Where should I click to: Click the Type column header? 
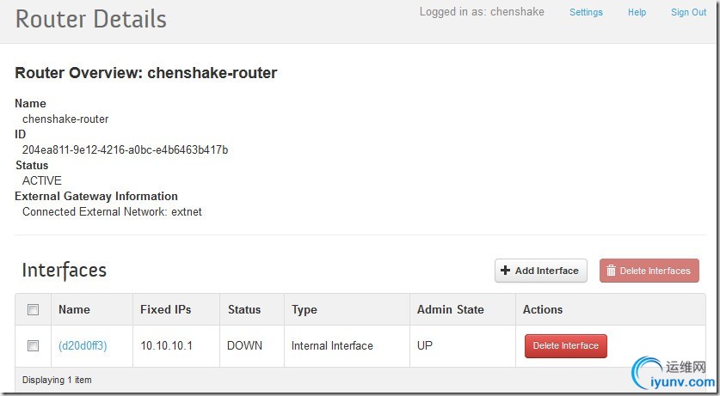(x=305, y=309)
